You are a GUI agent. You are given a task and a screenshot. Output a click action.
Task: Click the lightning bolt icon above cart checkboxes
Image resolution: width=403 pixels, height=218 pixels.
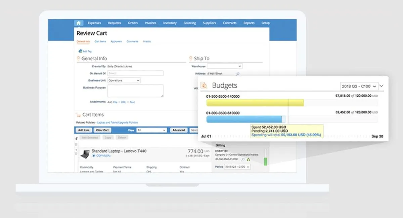(76, 138)
